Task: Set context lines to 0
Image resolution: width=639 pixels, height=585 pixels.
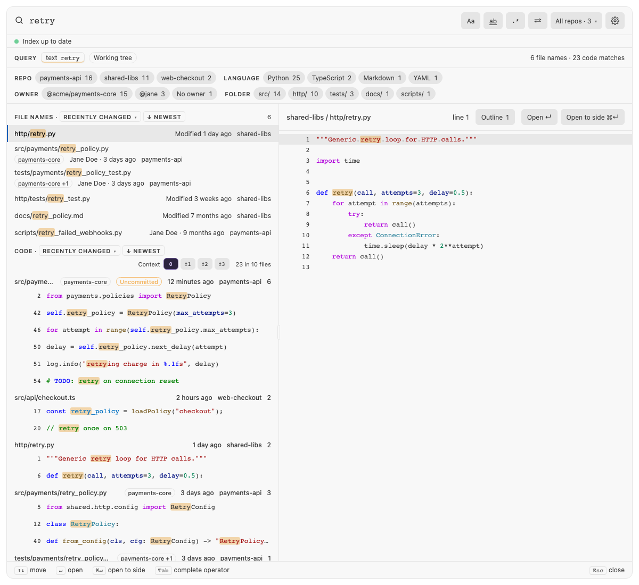Action: (170, 264)
